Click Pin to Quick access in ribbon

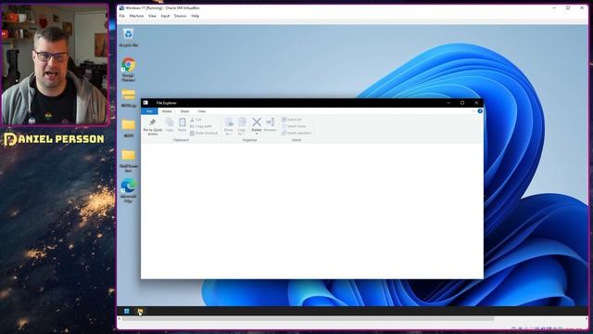point(152,126)
